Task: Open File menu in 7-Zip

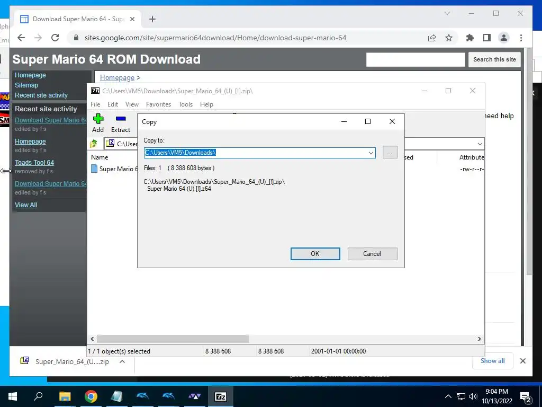Action: click(95, 104)
